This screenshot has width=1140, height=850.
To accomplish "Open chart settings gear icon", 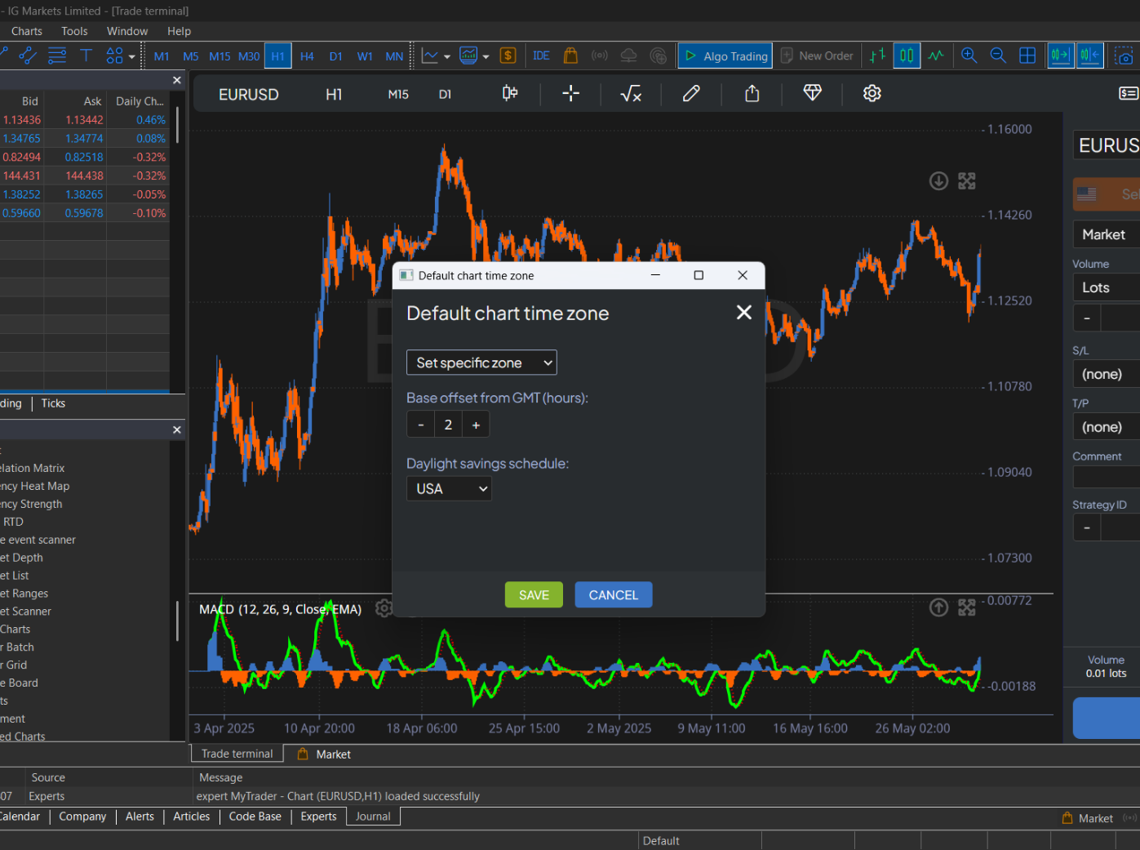I will click(872, 93).
